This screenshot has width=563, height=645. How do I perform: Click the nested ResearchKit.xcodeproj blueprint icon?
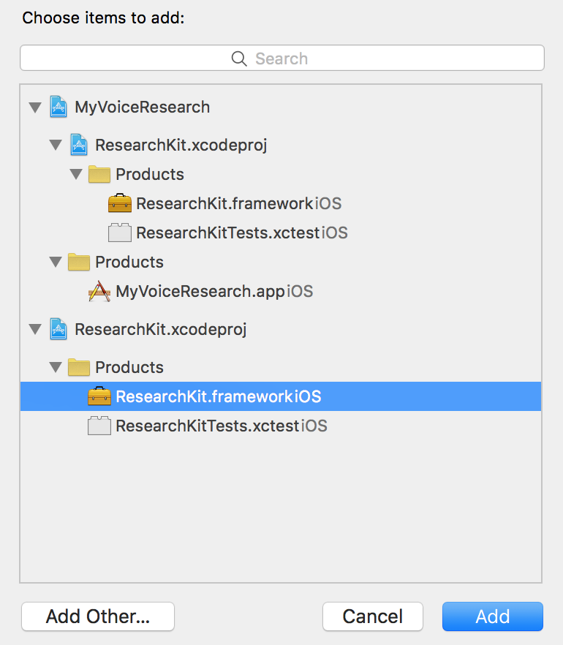[x=78, y=145]
